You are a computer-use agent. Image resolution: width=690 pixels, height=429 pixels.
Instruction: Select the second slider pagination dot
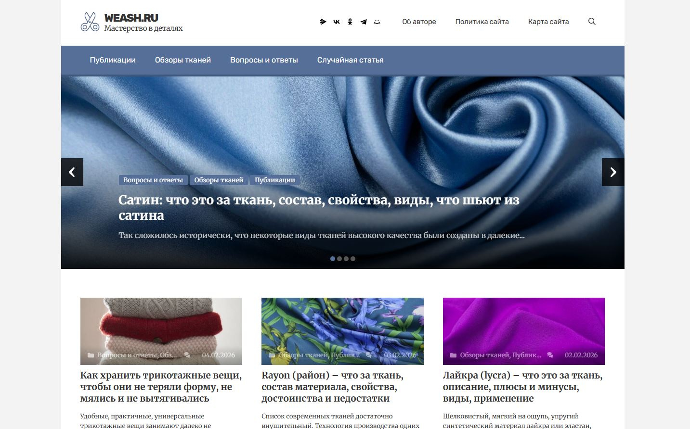tap(339, 259)
